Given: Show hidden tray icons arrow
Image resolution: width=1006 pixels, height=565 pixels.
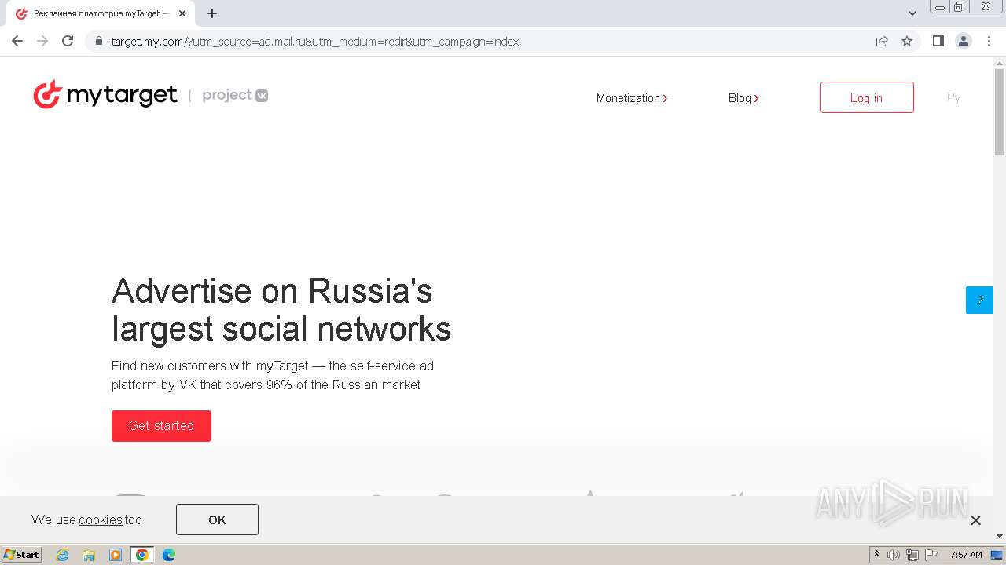Looking at the screenshot, I should click(x=876, y=555).
